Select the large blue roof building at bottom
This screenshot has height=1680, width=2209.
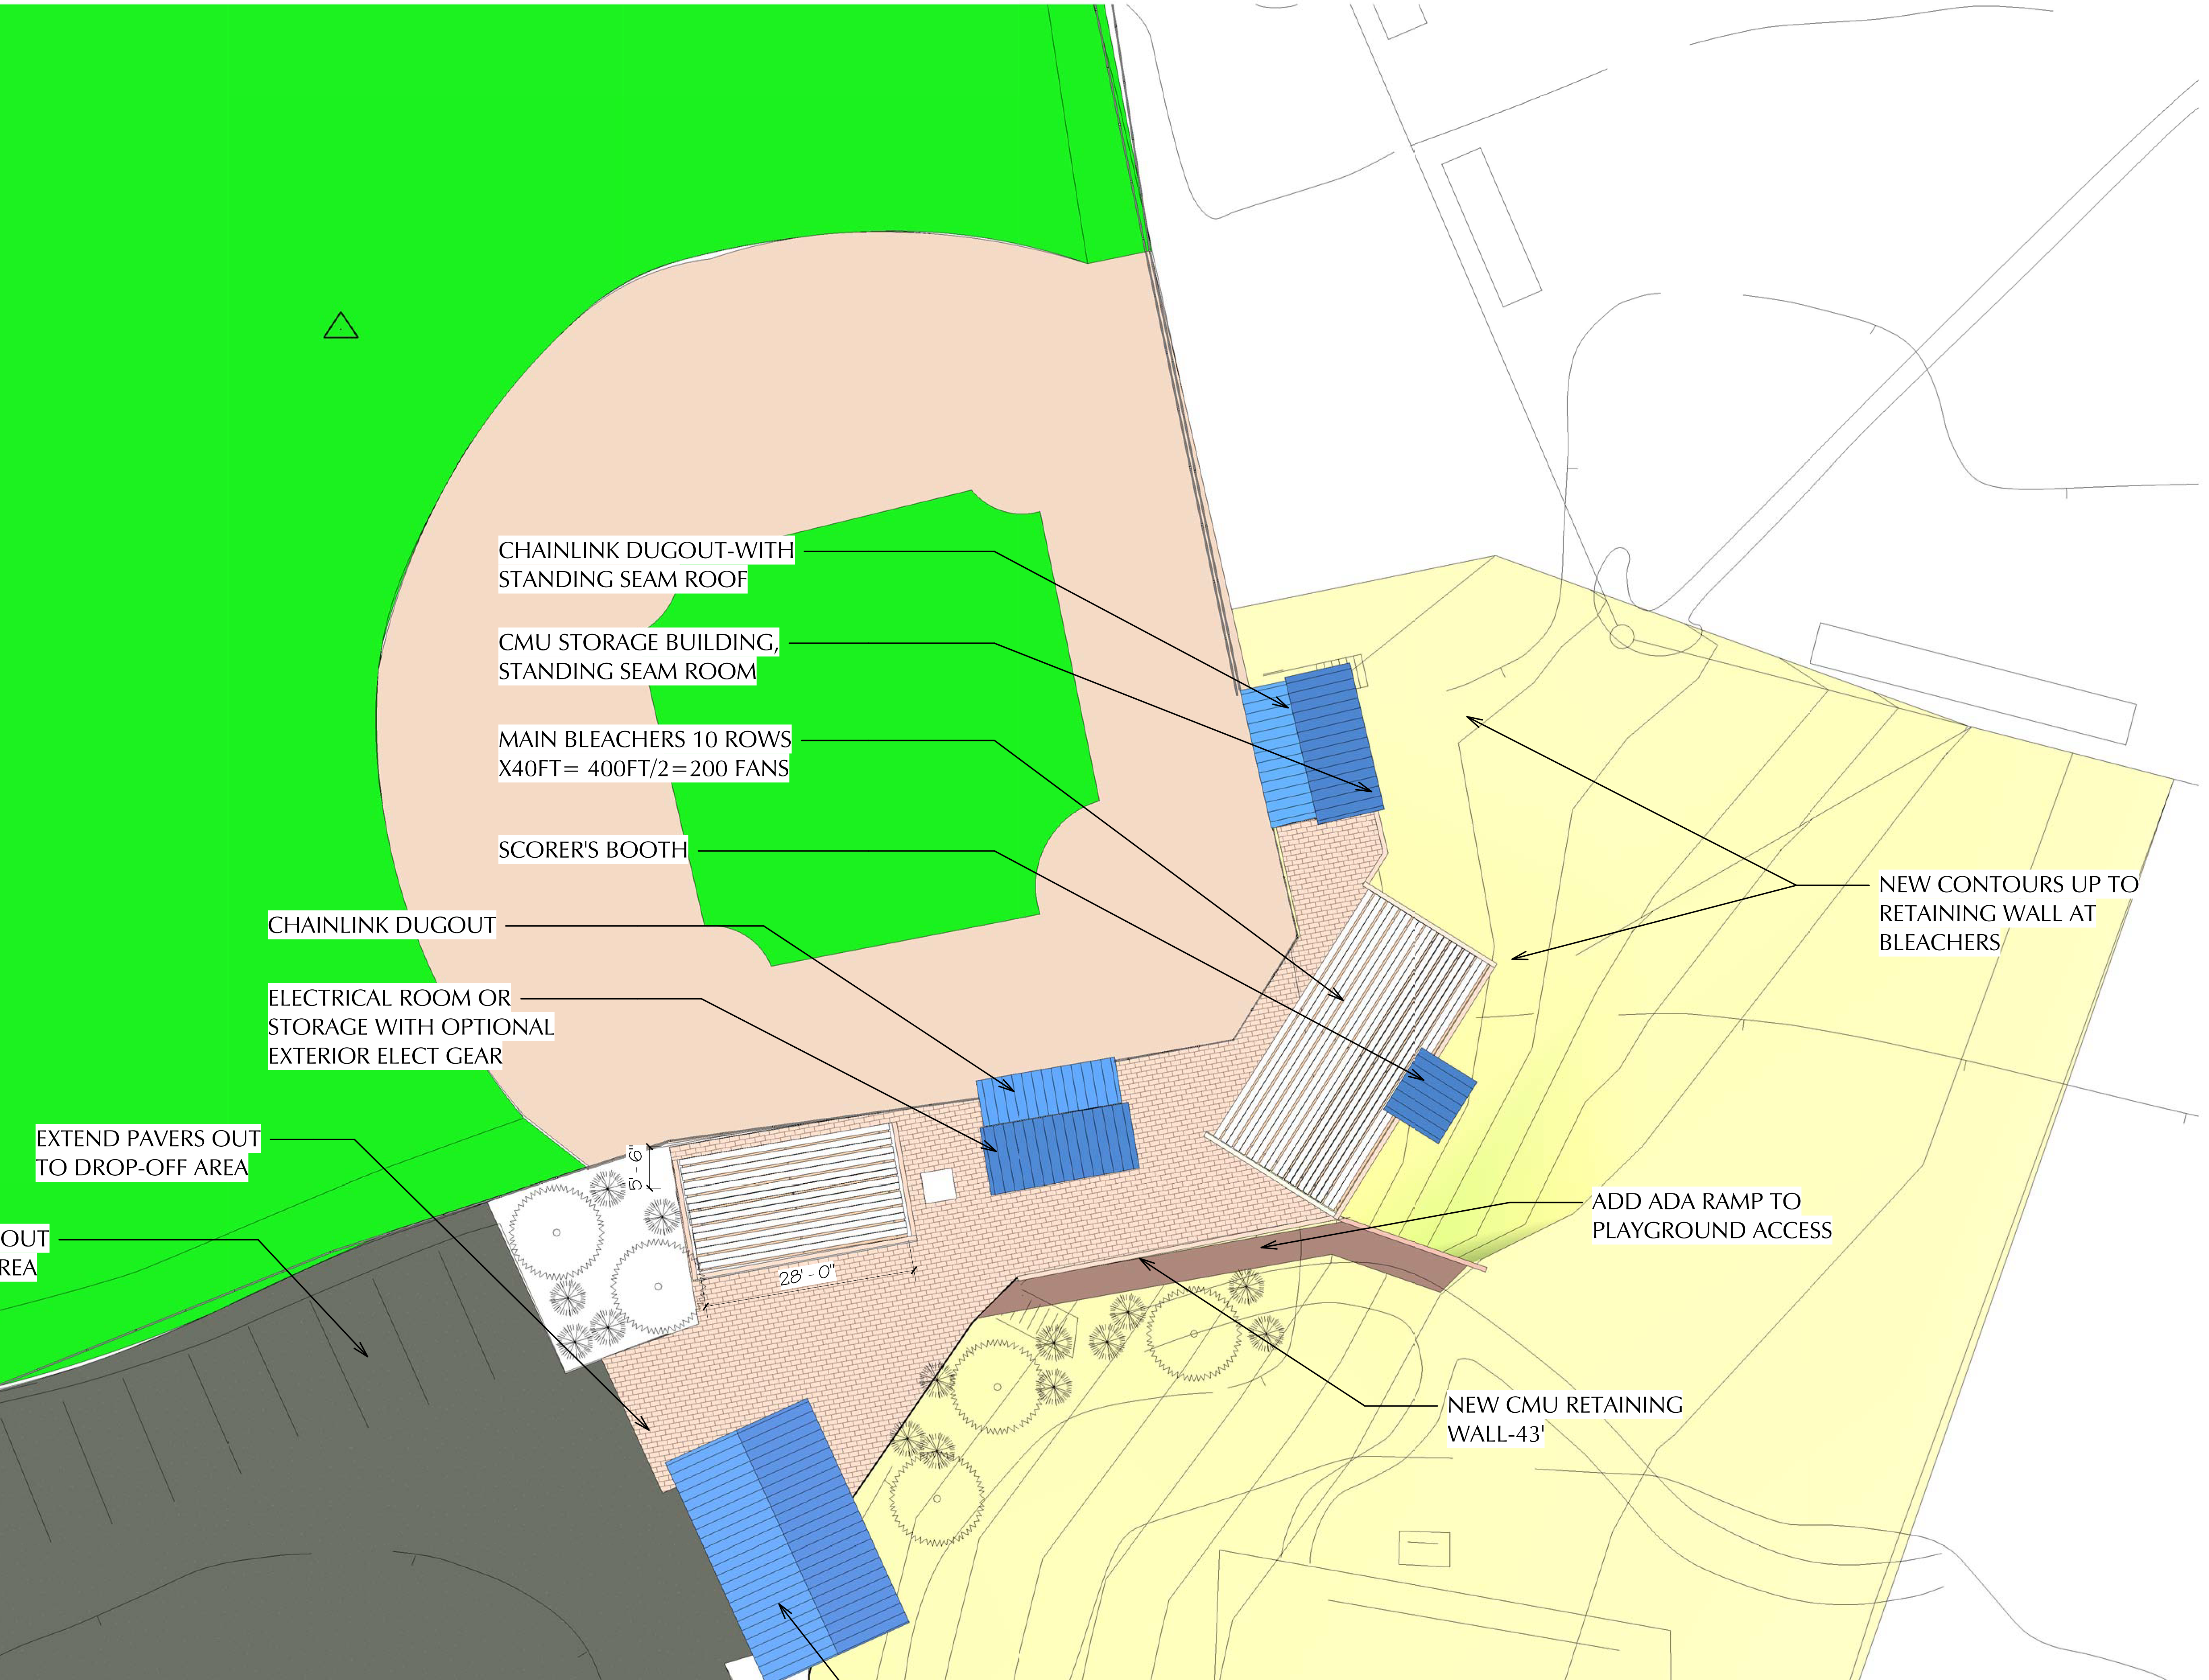[787, 1540]
